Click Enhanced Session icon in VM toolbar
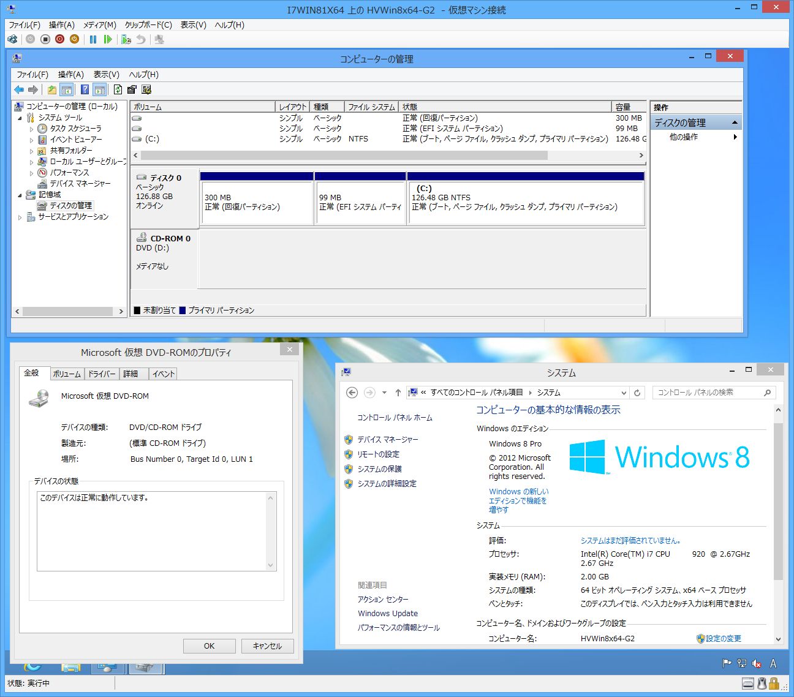Screen dimensions: 794x697 click(159, 39)
